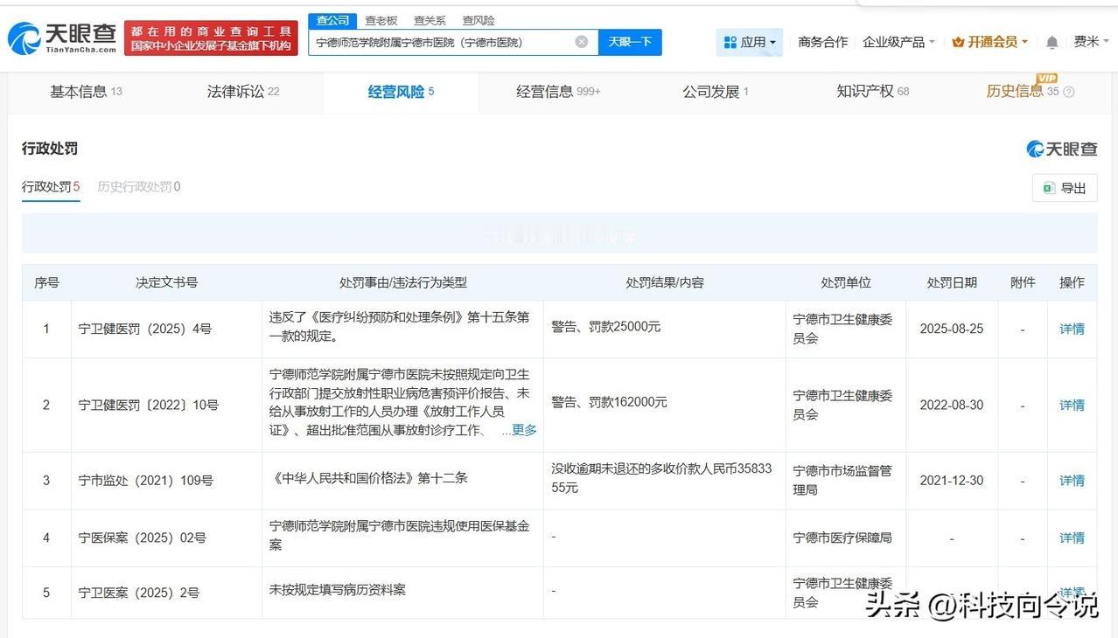Click the 处罚日期 column header
Viewport: 1118px width, 638px height.
pyautogui.click(x=952, y=282)
